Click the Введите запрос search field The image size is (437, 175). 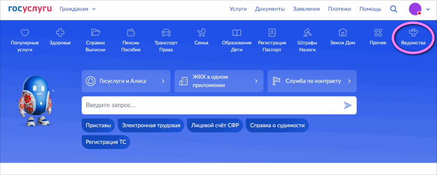point(219,105)
